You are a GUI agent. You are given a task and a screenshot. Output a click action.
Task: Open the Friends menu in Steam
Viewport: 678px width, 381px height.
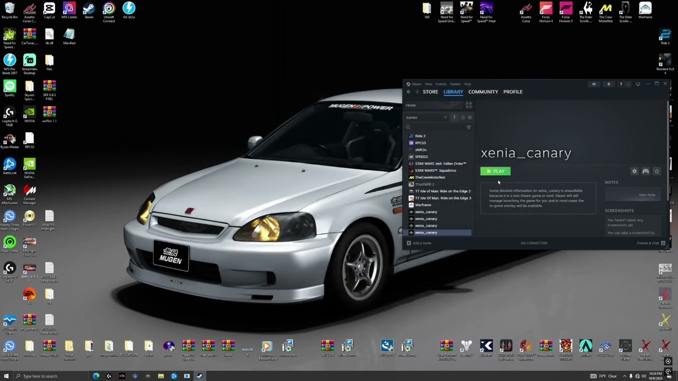tap(441, 84)
